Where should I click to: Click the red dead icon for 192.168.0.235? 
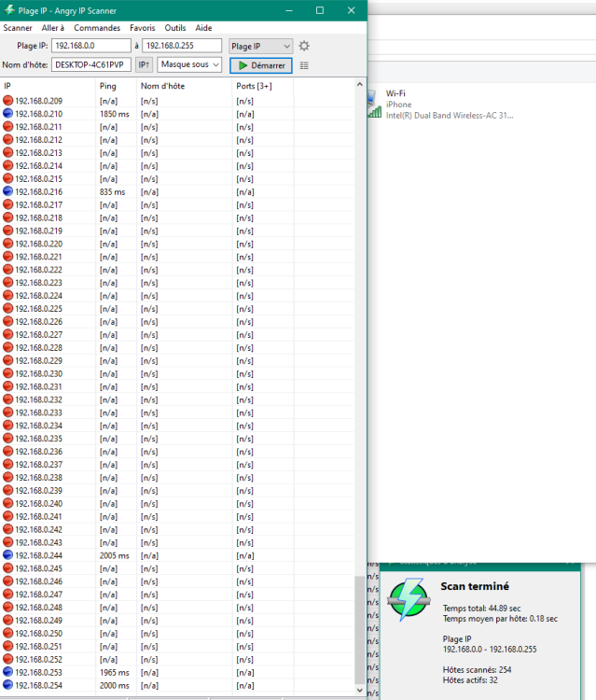click(x=7, y=439)
